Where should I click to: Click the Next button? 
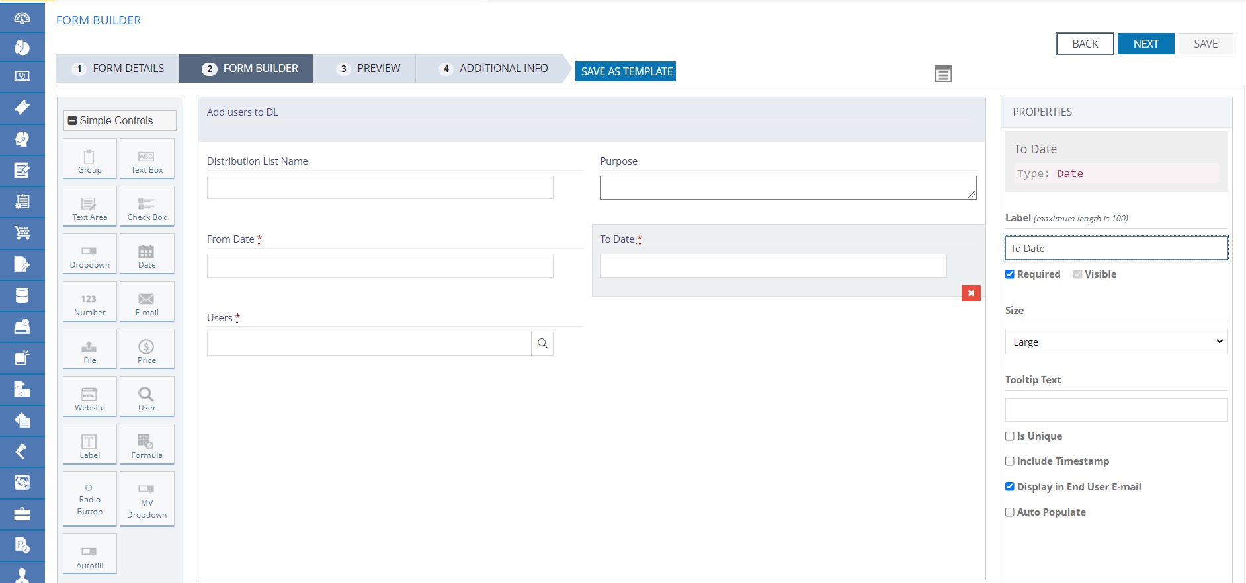pos(1146,44)
